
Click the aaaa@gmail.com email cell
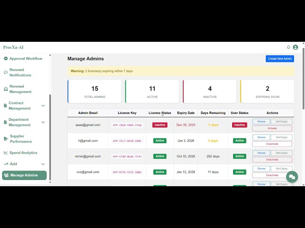88,125
